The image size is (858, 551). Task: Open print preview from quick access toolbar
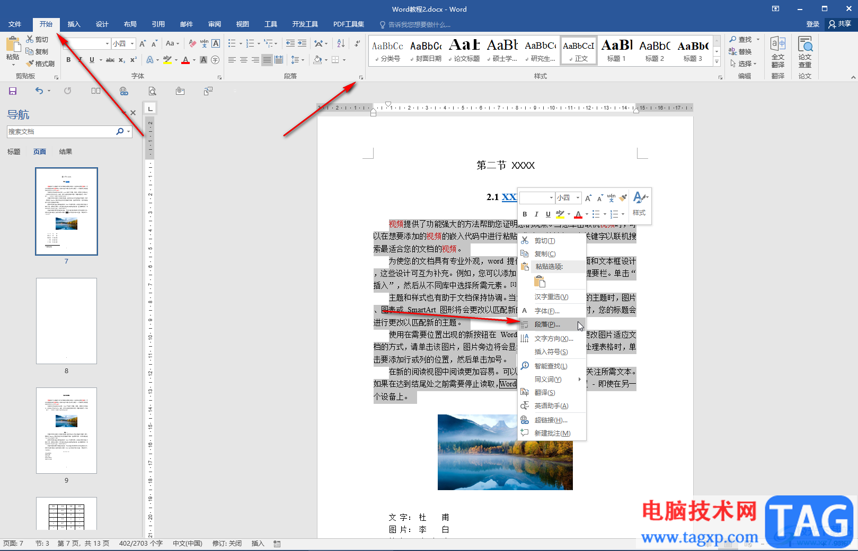coord(152,91)
